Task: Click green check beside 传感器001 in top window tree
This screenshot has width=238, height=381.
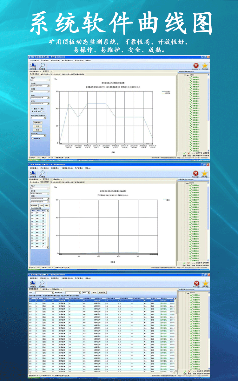Action: coord(191,77)
